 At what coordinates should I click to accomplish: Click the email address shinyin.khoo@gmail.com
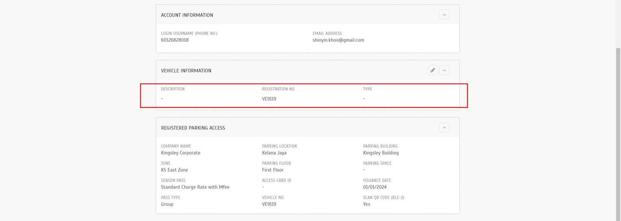pos(338,40)
